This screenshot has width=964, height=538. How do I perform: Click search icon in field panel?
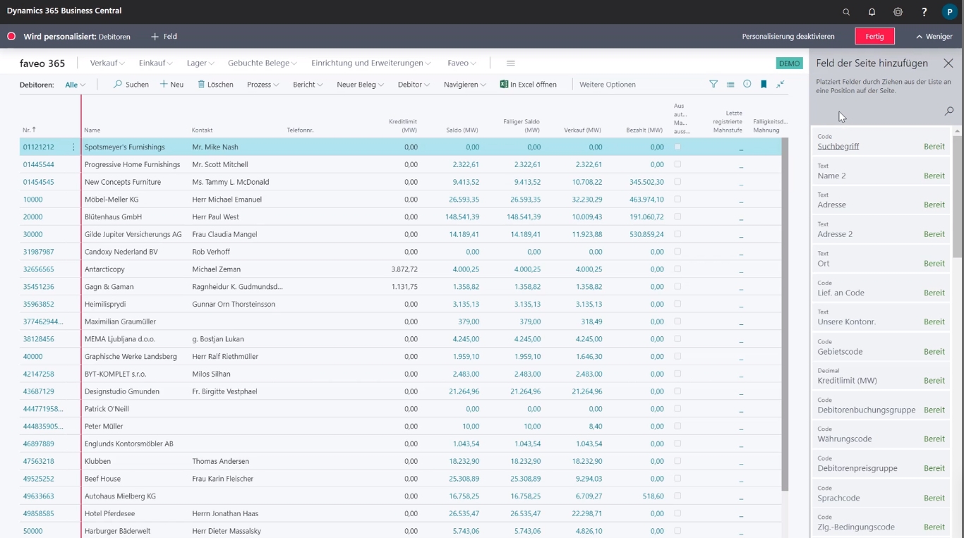click(948, 111)
